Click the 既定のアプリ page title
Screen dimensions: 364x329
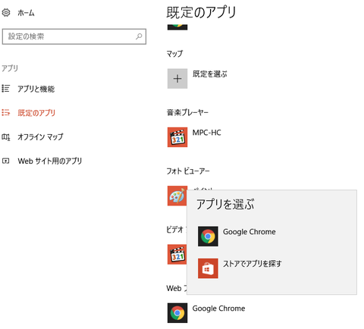201,12
